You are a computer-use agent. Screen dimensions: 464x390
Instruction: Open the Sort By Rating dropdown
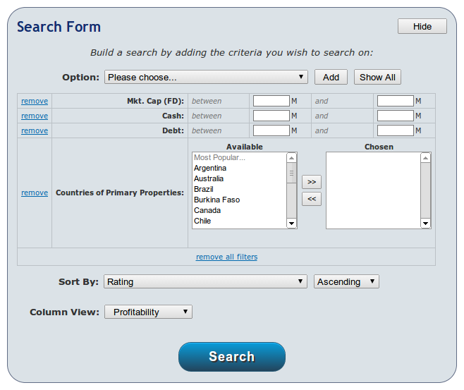[x=205, y=281]
